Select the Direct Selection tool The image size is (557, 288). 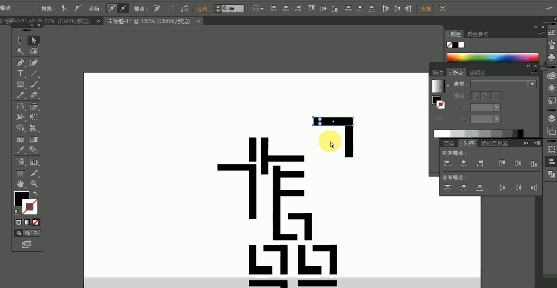point(34,41)
